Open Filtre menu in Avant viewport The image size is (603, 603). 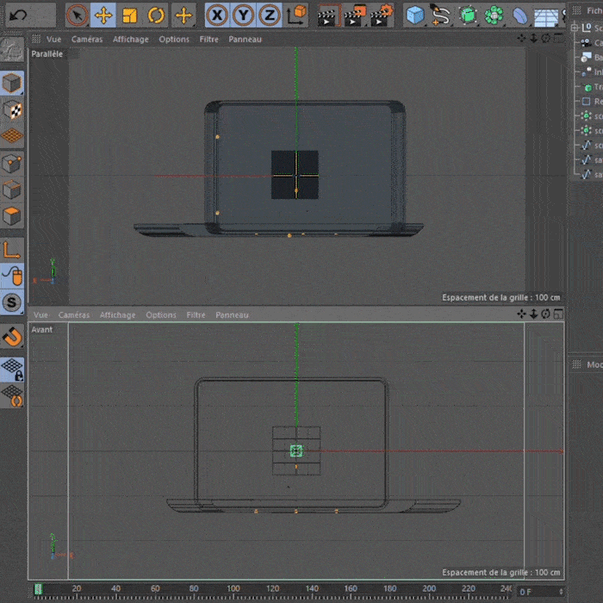click(x=196, y=315)
